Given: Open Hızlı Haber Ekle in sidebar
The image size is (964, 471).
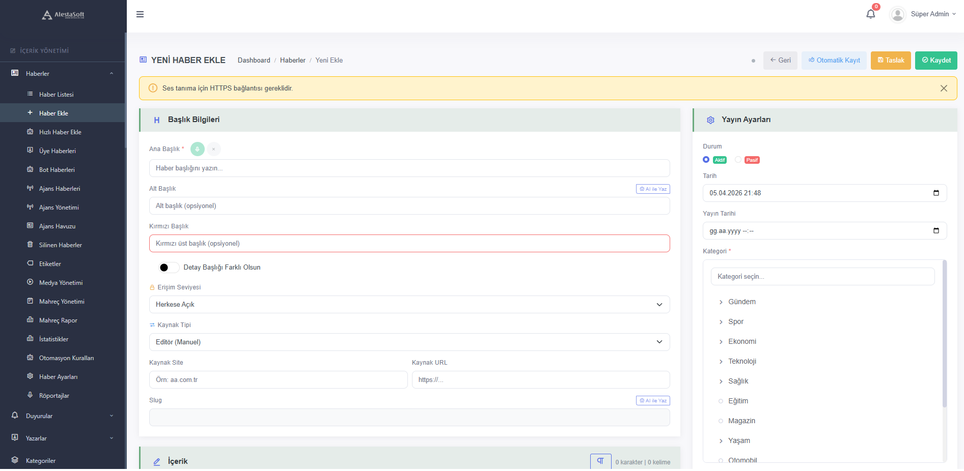Looking at the screenshot, I should [60, 132].
